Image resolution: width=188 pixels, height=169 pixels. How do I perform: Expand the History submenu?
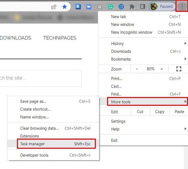coord(143,44)
